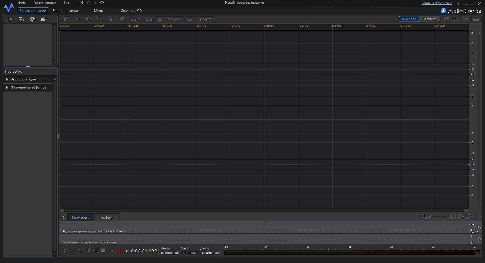Click the fast forward button
Viewport: 485px width, 263px height.
coord(104,251)
